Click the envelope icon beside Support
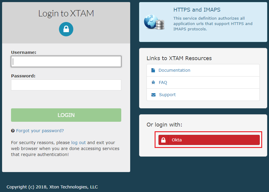This screenshot has width=269, height=192. [153, 94]
